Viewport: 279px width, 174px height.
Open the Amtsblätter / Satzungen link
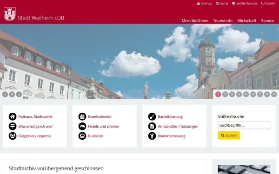(x=178, y=126)
